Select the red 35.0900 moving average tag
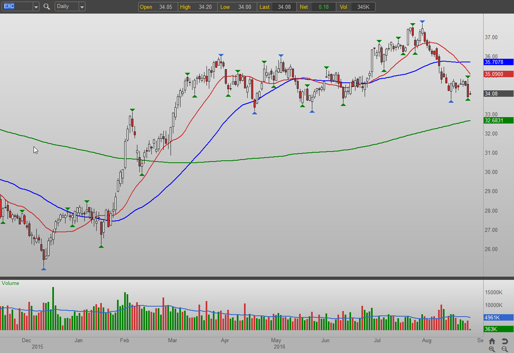Image resolution: width=514 pixels, height=353 pixels. pyautogui.click(x=498, y=74)
